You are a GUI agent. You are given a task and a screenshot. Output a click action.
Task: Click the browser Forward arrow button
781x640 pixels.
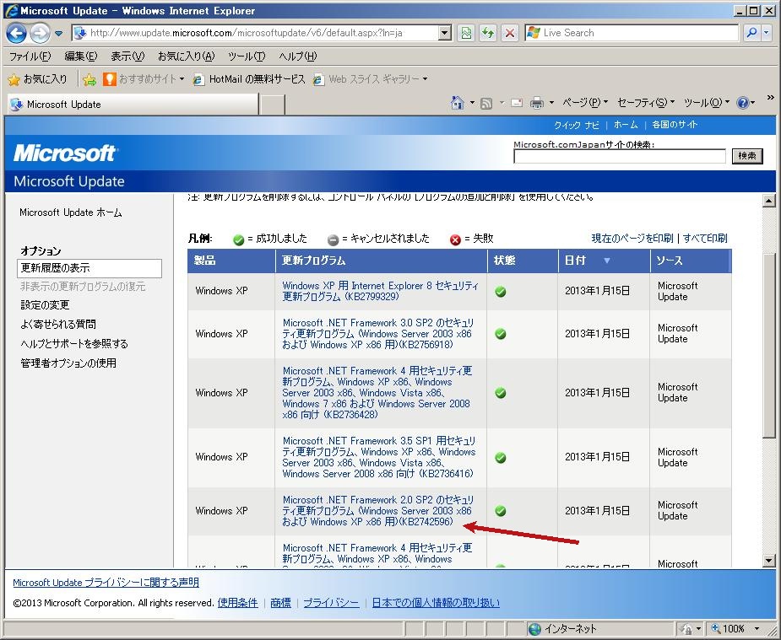coord(40,34)
